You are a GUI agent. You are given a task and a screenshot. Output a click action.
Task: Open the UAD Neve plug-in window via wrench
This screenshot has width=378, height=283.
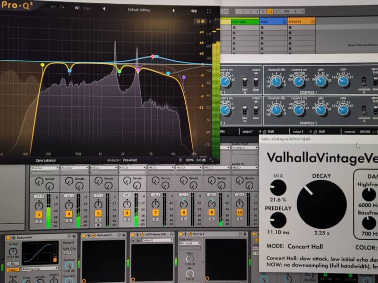point(142,234)
